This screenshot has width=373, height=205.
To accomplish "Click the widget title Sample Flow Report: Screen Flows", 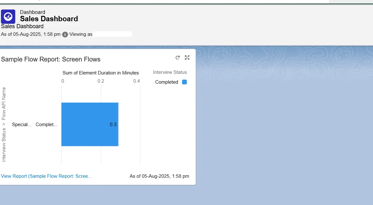I will (51, 59).
